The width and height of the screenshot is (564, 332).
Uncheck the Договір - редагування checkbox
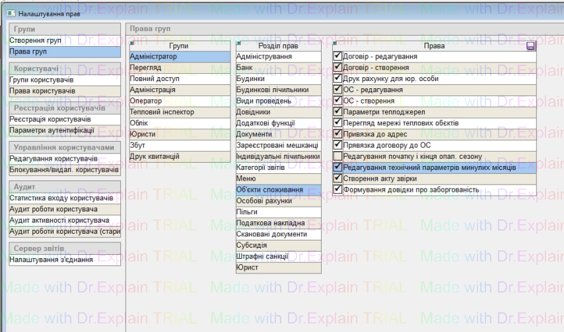[337, 57]
